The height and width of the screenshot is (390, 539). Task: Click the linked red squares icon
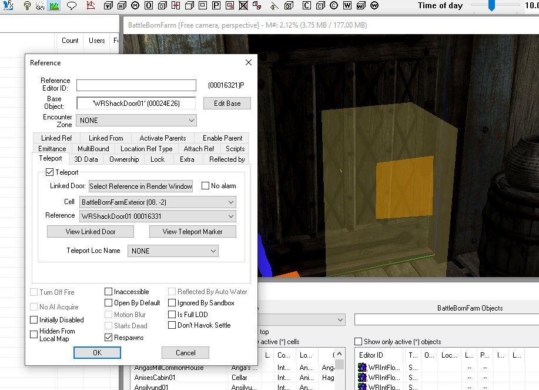point(257,5)
